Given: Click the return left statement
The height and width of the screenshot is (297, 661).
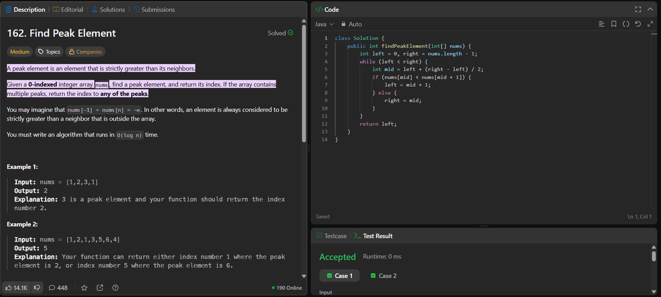Looking at the screenshot, I should (378, 124).
